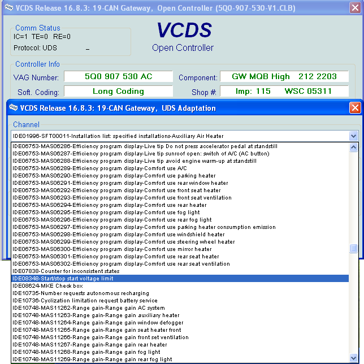364x364 pixels.
Task: Close the Open Controller window
Action: tap(355, 8)
